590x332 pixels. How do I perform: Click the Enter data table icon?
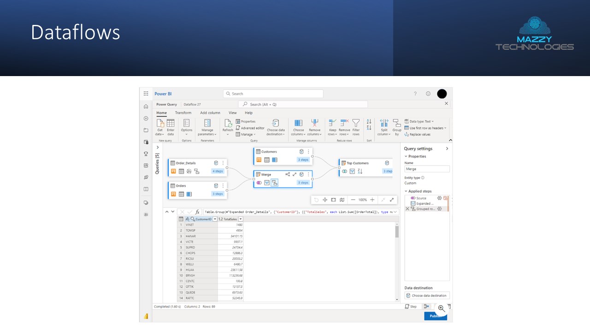pyautogui.click(x=171, y=123)
